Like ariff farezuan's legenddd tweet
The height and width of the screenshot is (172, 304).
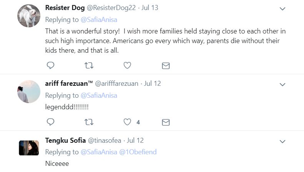(x=127, y=122)
